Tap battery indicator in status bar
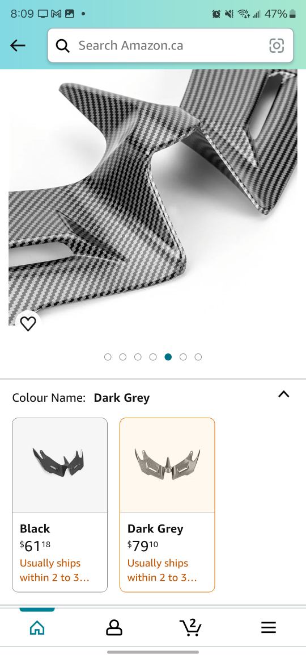This screenshot has height=658, width=306. pyautogui.click(x=292, y=14)
